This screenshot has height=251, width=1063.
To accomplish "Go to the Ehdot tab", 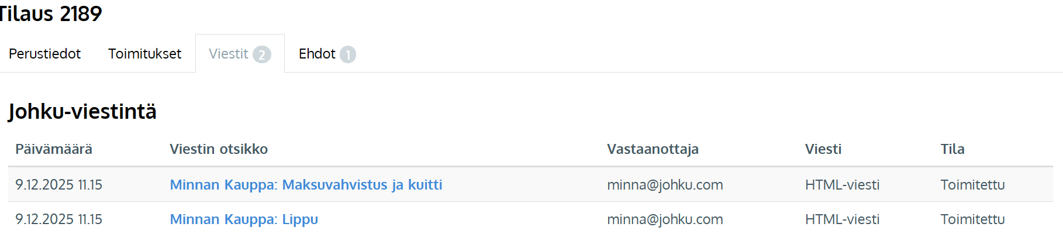I will (317, 54).
